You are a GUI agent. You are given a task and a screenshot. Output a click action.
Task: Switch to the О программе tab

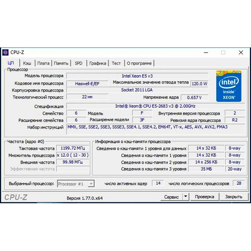(139, 63)
